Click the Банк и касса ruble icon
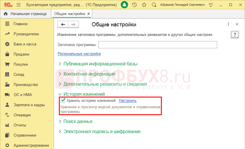This screenshot has width=245, height=149. (7, 44)
